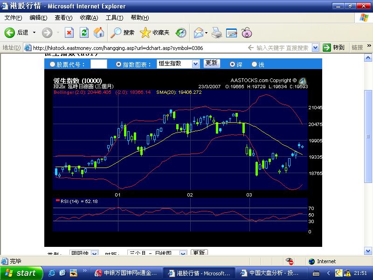Image resolution: width=373 pixels, height=280 pixels.
Task: Click the top 更新 update button
Action: coord(212,63)
